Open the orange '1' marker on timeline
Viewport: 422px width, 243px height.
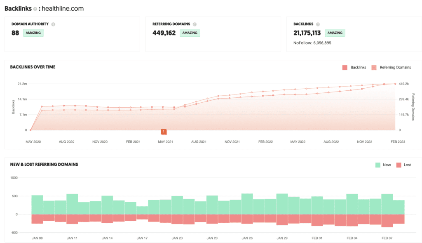coord(164,132)
